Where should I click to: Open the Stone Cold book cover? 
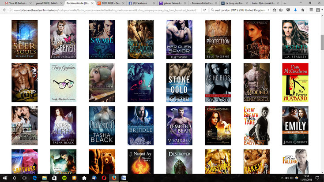179,82
